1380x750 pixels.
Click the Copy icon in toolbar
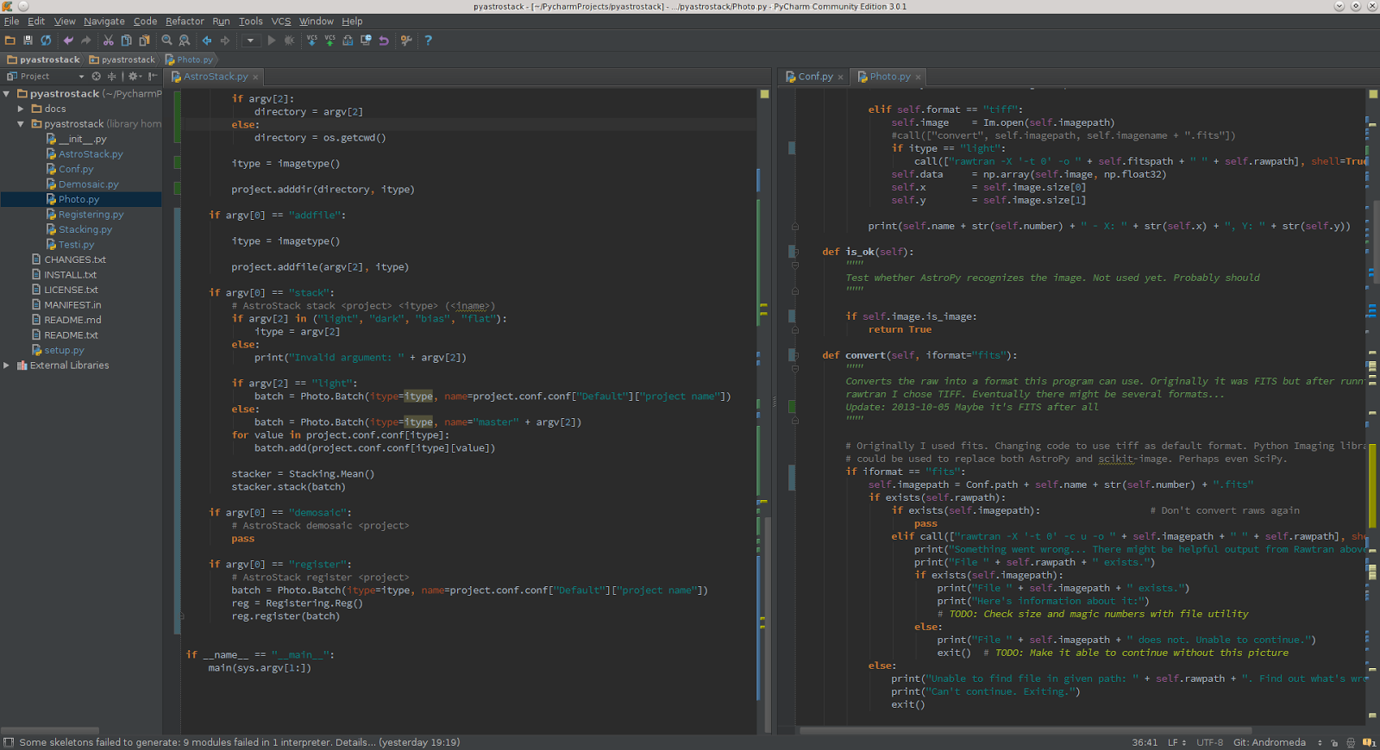click(127, 41)
